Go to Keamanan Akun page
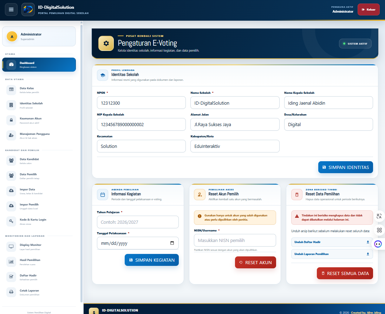Image resolution: width=385 pixels, height=314 pixels. tap(39, 120)
